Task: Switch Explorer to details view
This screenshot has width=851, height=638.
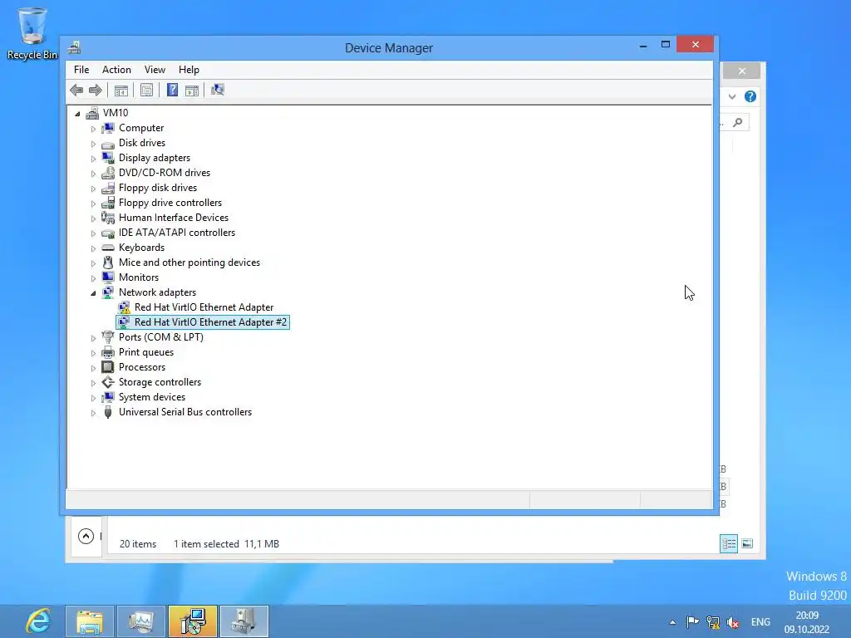Action: [729, 543]
